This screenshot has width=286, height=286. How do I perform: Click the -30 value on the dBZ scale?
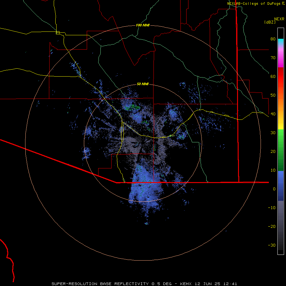click(x=272, y=245)
